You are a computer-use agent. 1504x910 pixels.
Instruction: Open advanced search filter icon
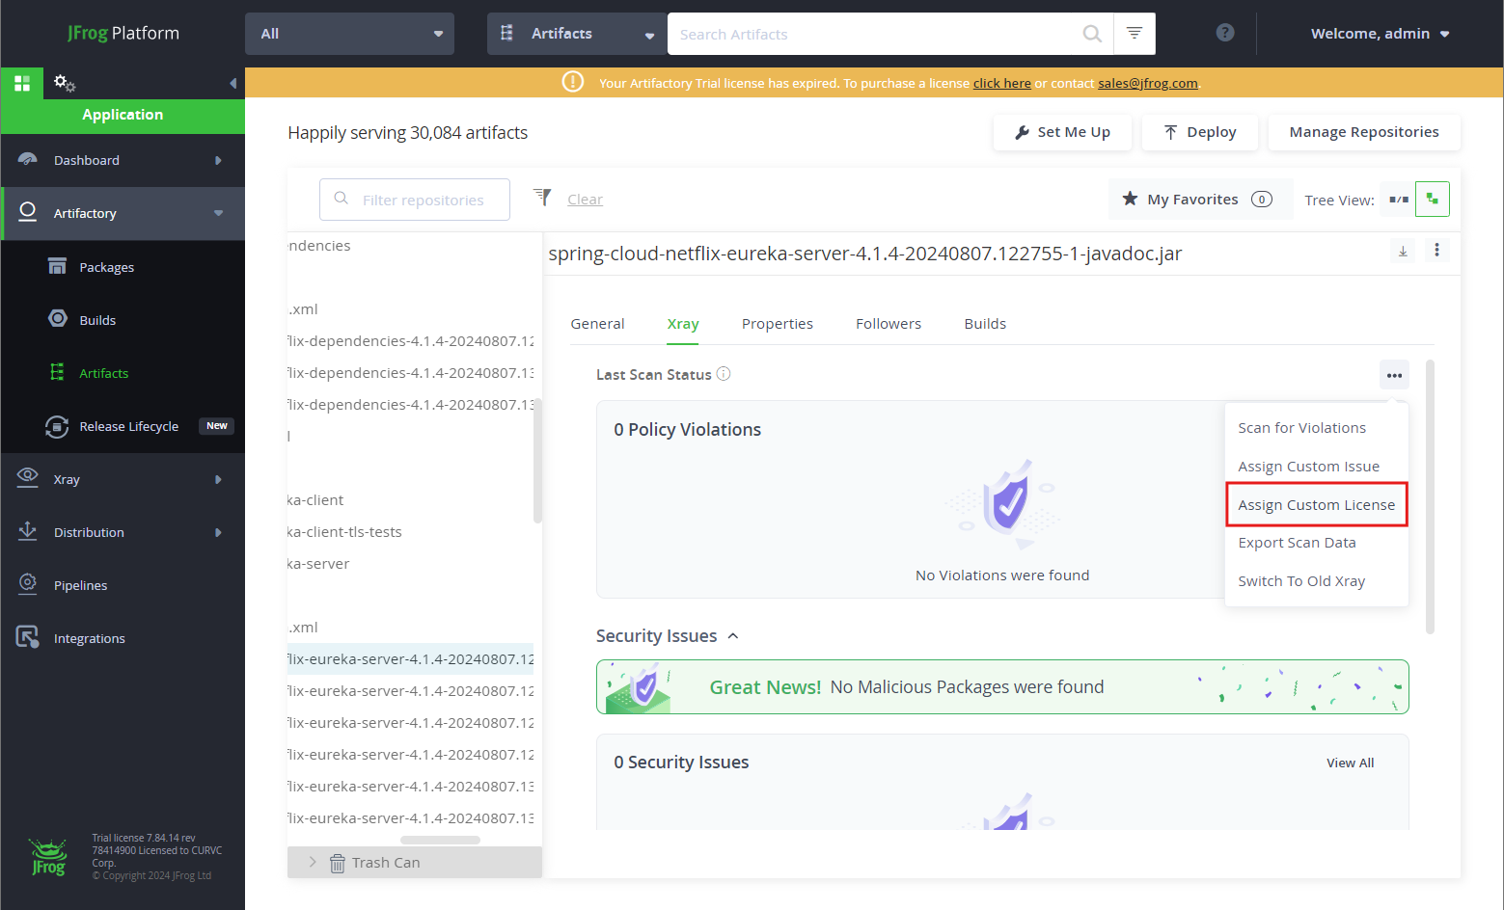1135,34
